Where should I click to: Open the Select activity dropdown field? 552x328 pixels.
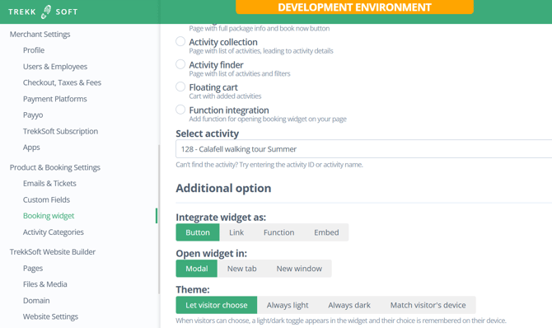click(x=363, y=149)
